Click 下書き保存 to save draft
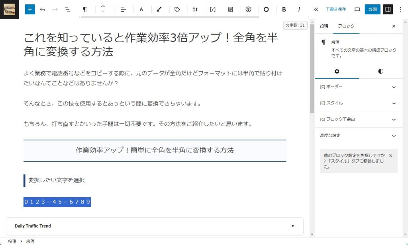The height and width of the screenshot is (245, 408). [x=335, y=9]
